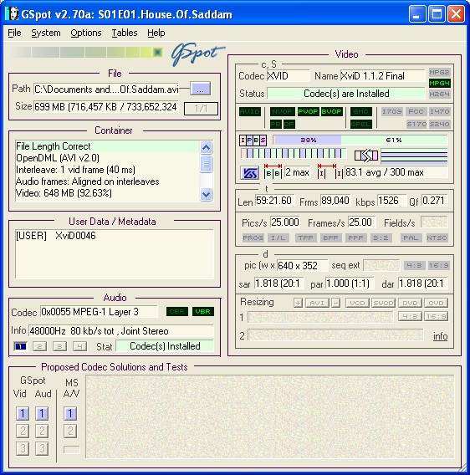The image size is (470, 475).
Task: Click Container list scroll down arrow
Action: 206,194
